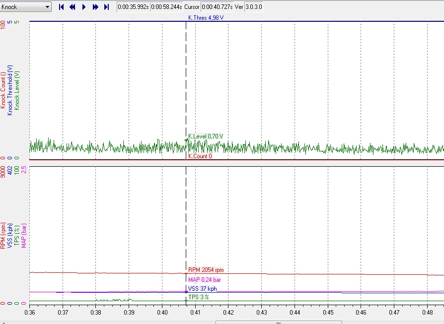
Task: Open the Knock graph selection dropdown
Action: [26, 7]
